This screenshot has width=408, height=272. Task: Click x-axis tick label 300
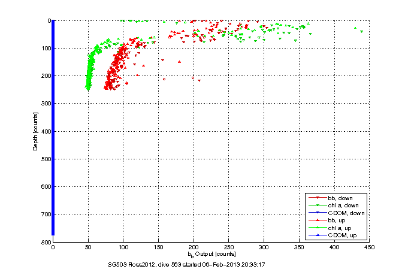tap(264, 247)
